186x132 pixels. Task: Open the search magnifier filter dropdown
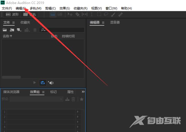(43, 30)
